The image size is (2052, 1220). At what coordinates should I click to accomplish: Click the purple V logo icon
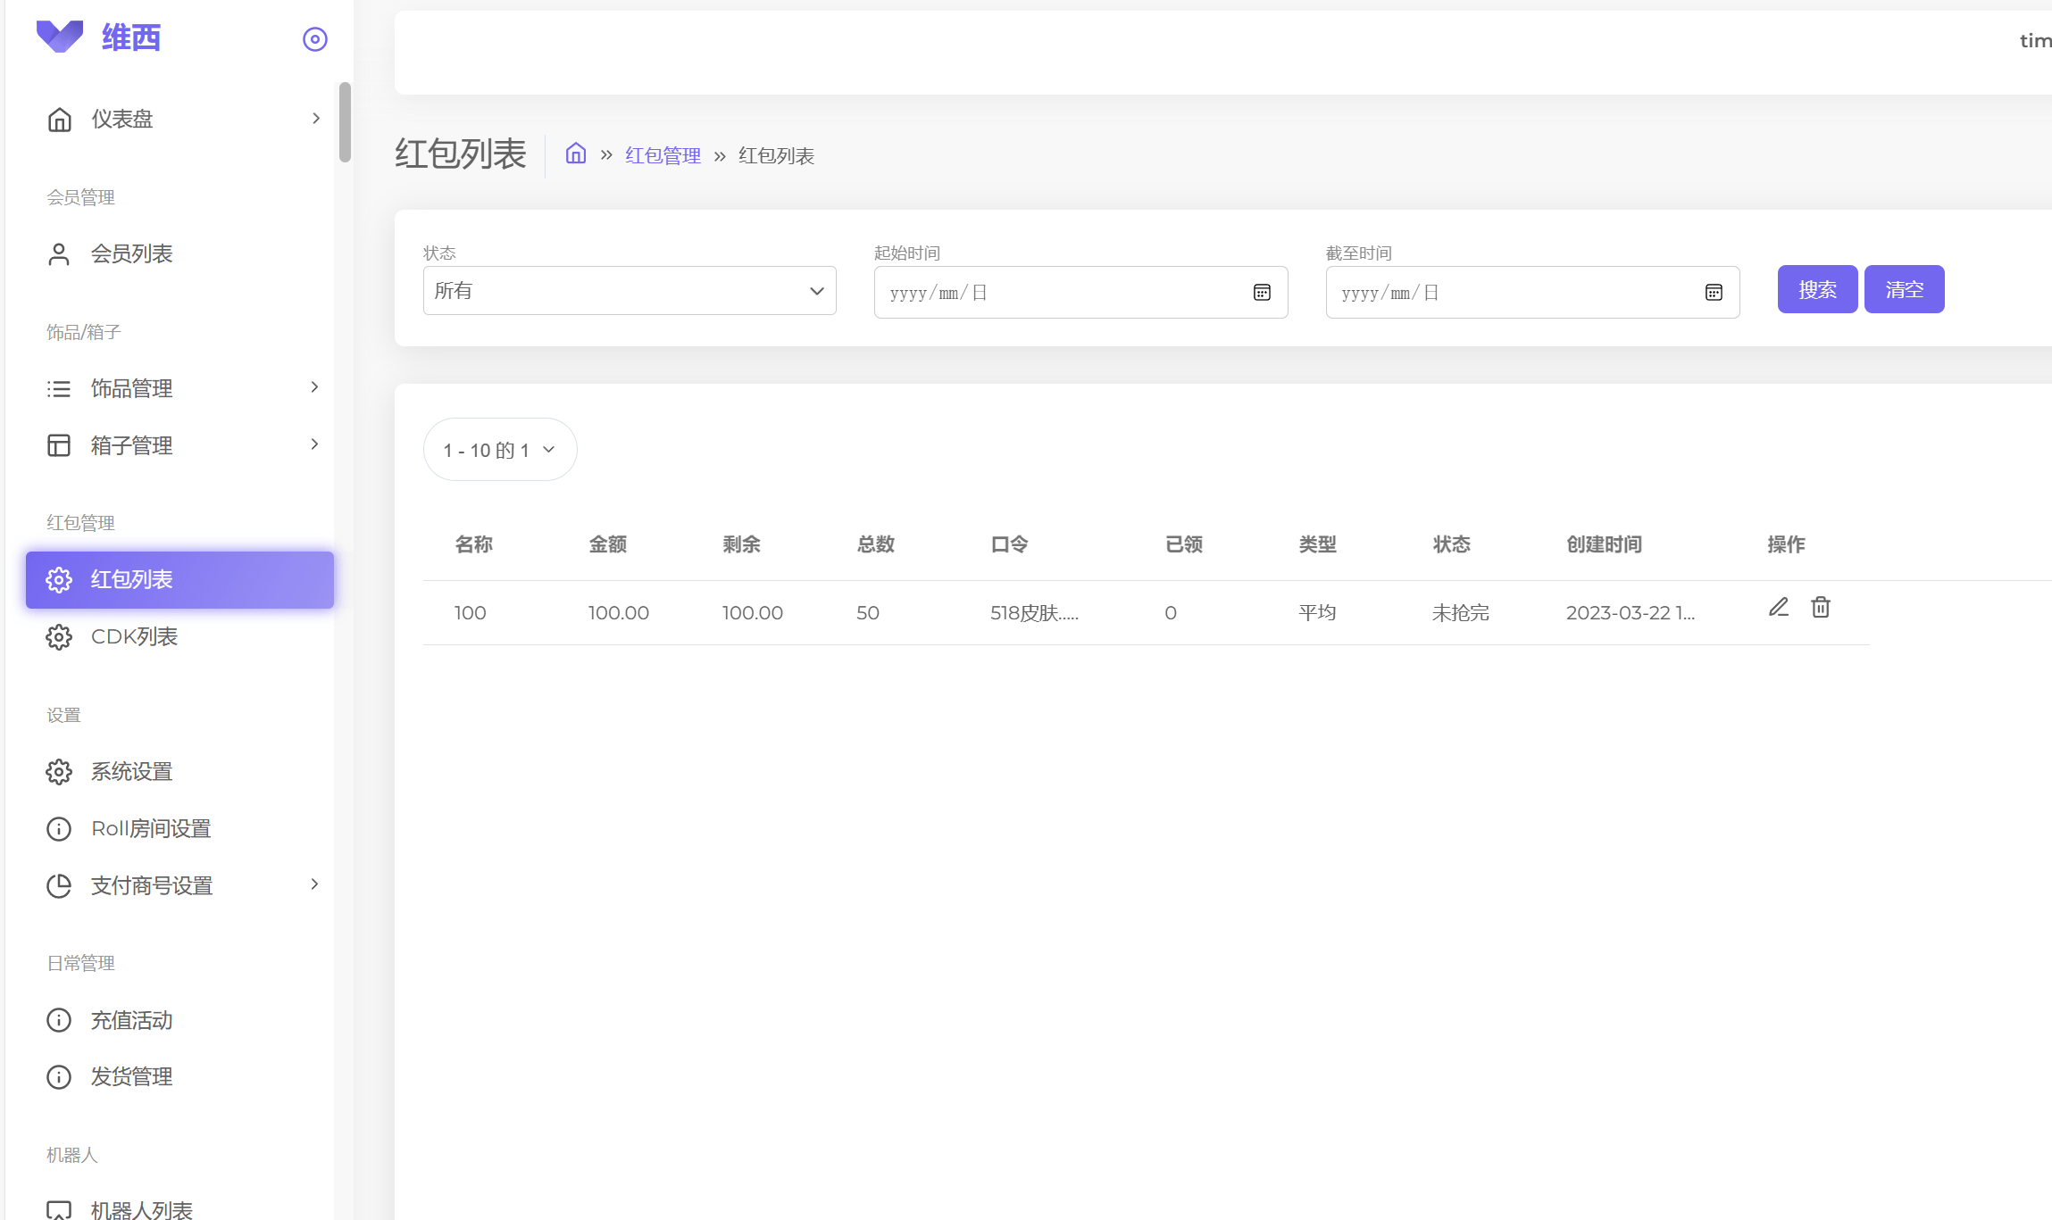click(x=59, y=37)
